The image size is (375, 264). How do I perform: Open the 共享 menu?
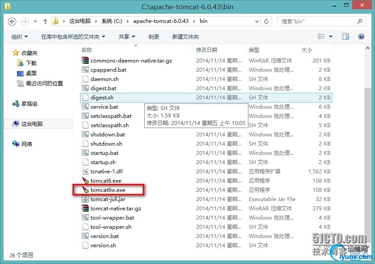click(x=127, y=37)
